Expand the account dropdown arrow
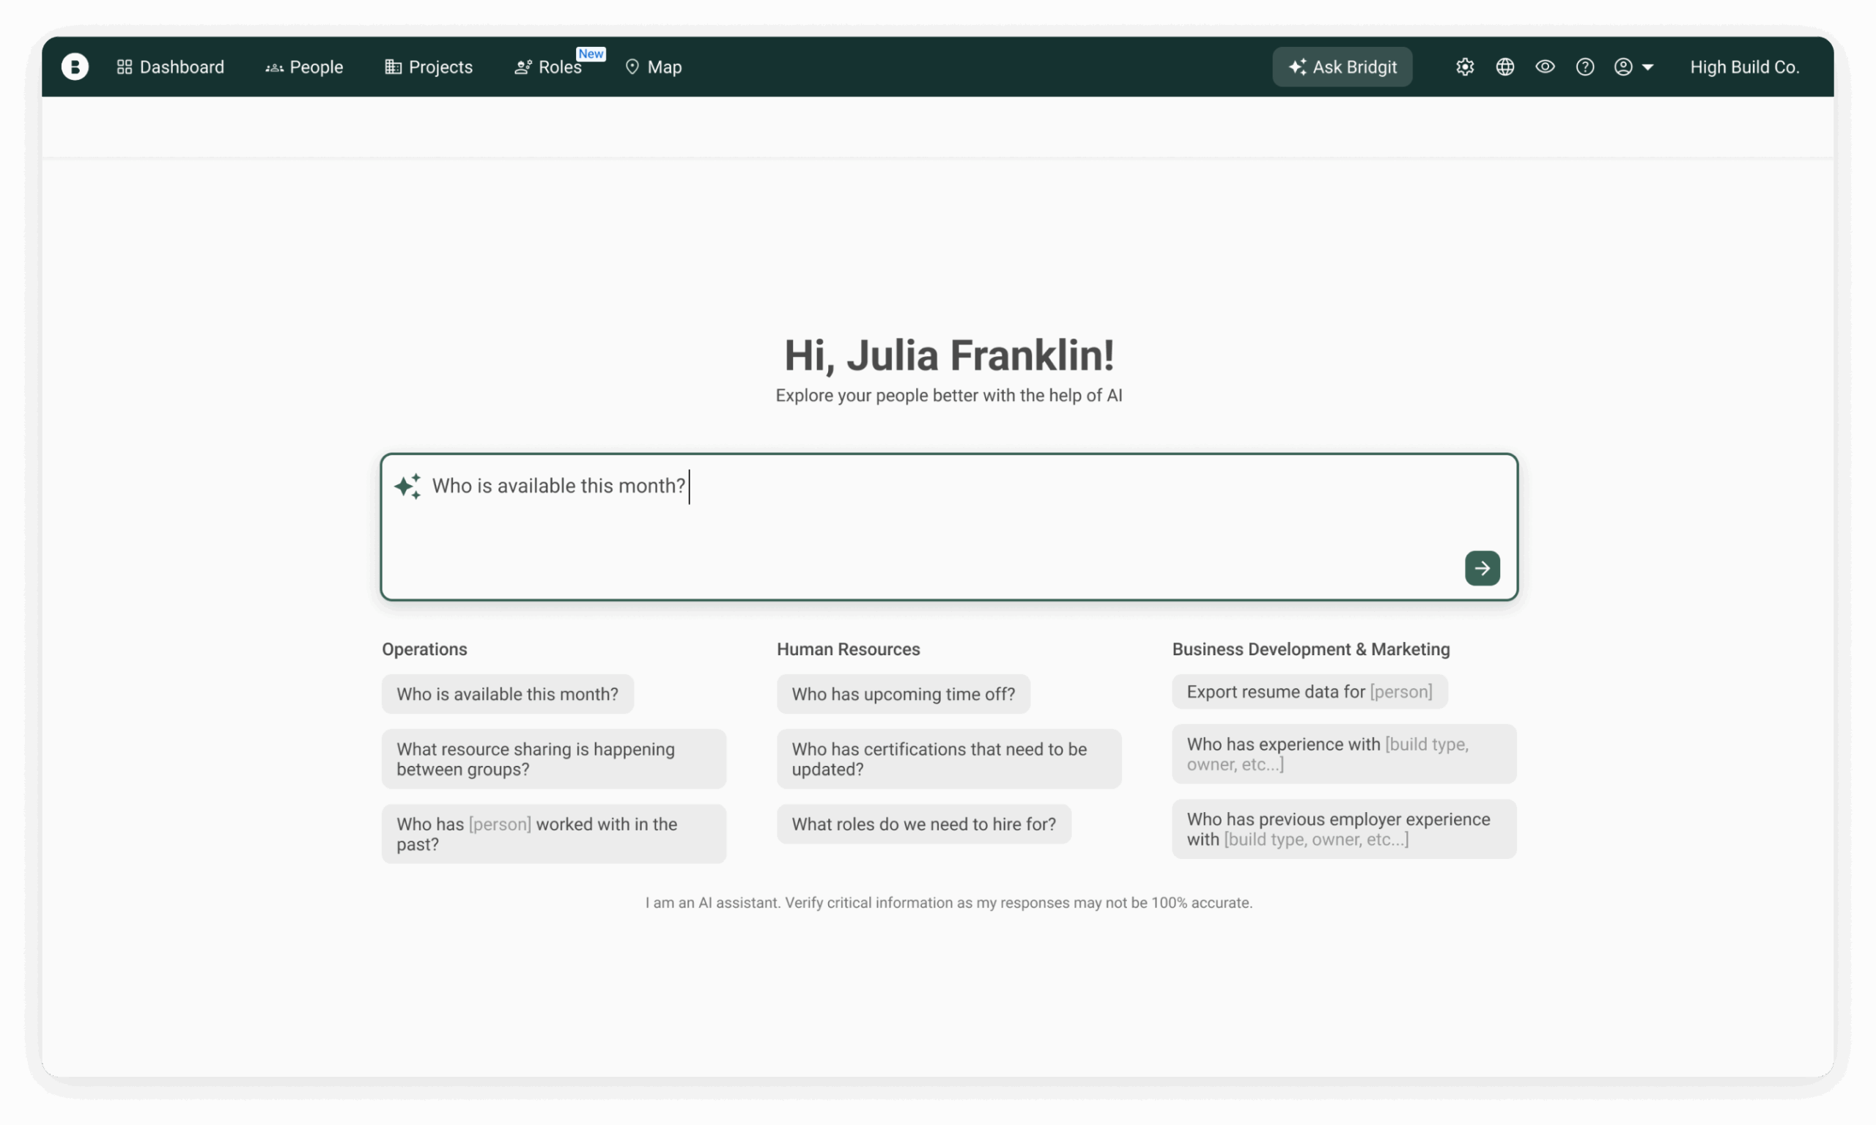1876x1125 pixels. 1647,67
